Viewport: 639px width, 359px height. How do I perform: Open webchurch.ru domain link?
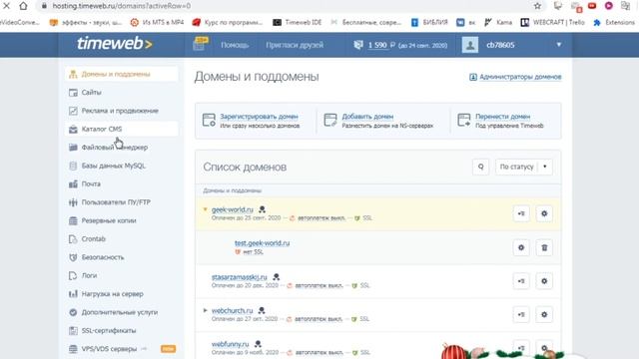click(232, 310)
